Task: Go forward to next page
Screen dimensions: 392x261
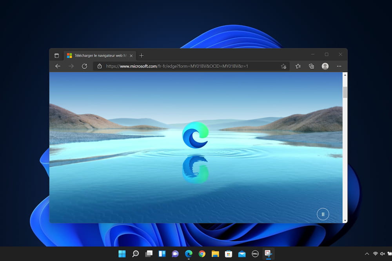Action: click(71, 66)
